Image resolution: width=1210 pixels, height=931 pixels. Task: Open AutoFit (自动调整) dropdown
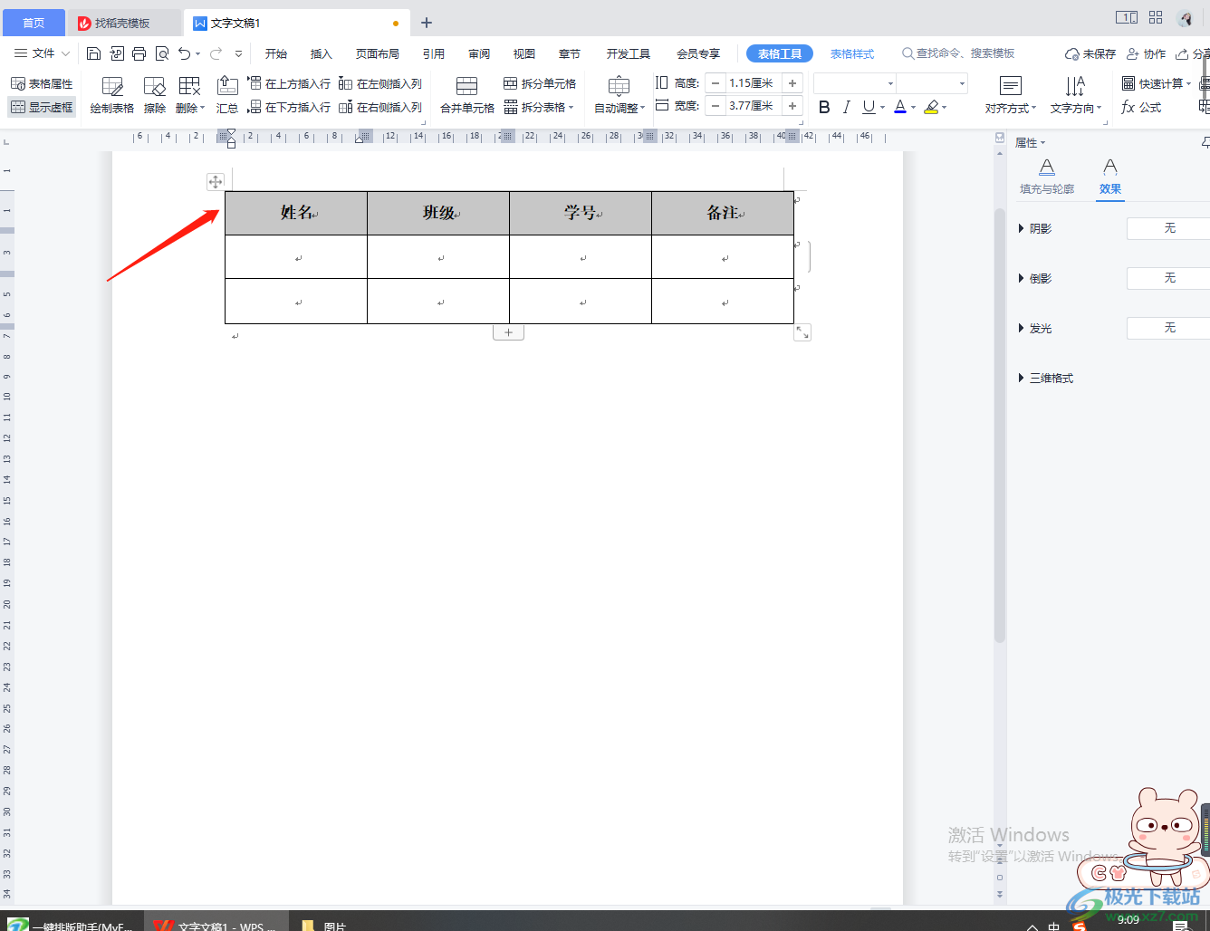click(x=619, y=95)
